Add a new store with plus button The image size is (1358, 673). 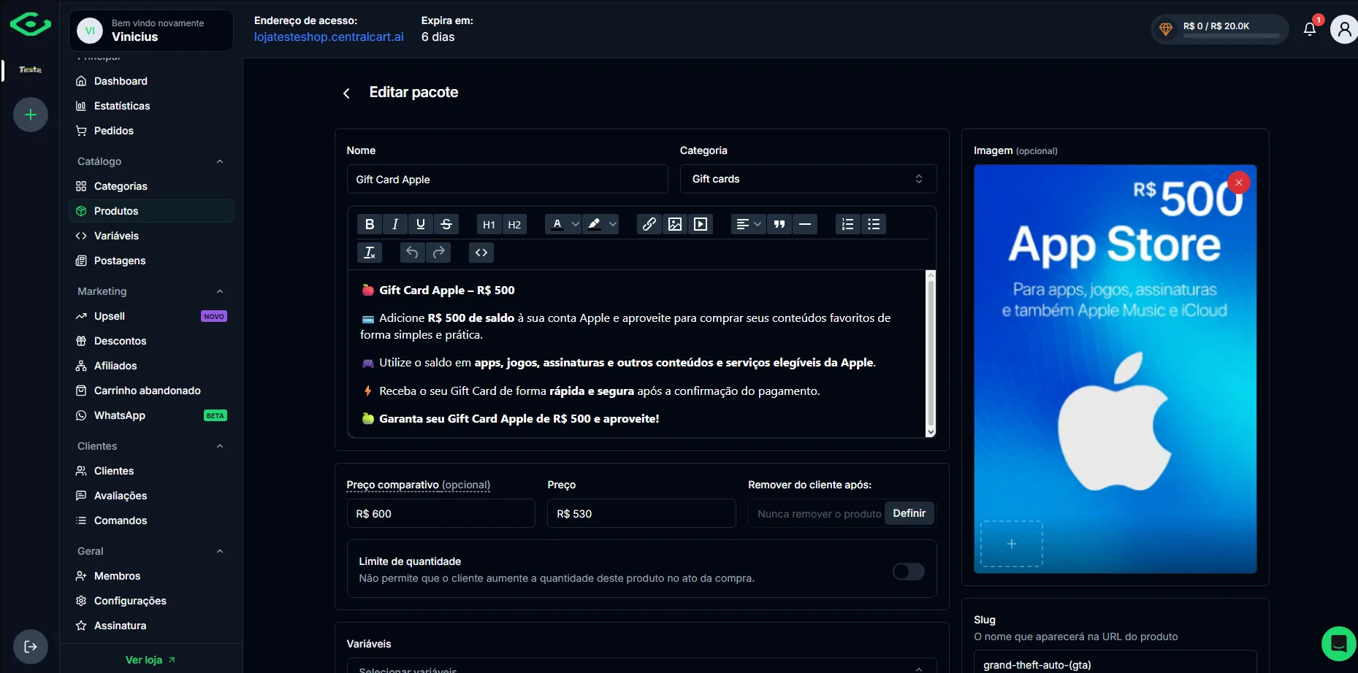coord(31,115)
